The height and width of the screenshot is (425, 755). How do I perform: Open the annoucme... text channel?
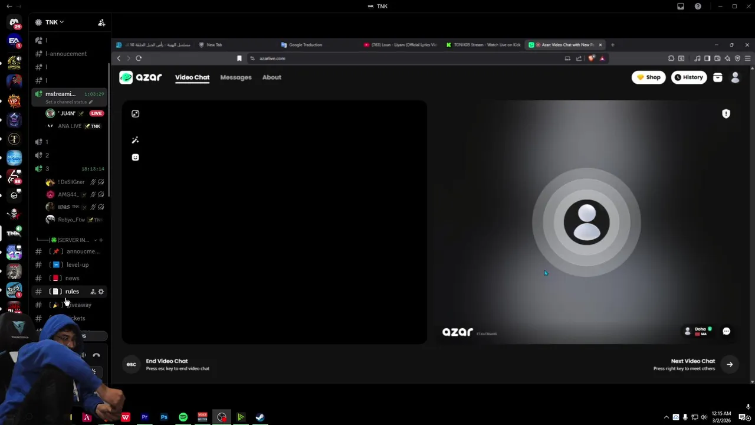point(70,251)
